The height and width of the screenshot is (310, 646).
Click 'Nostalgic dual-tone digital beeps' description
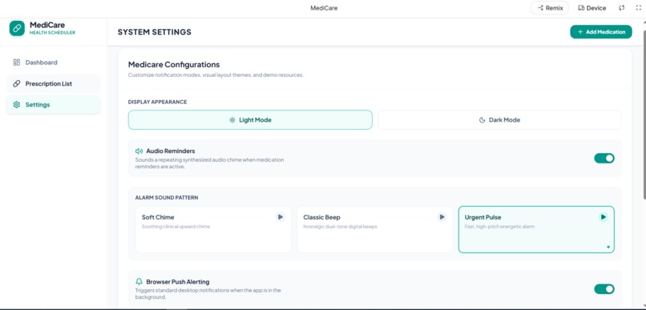pos(341,227)
